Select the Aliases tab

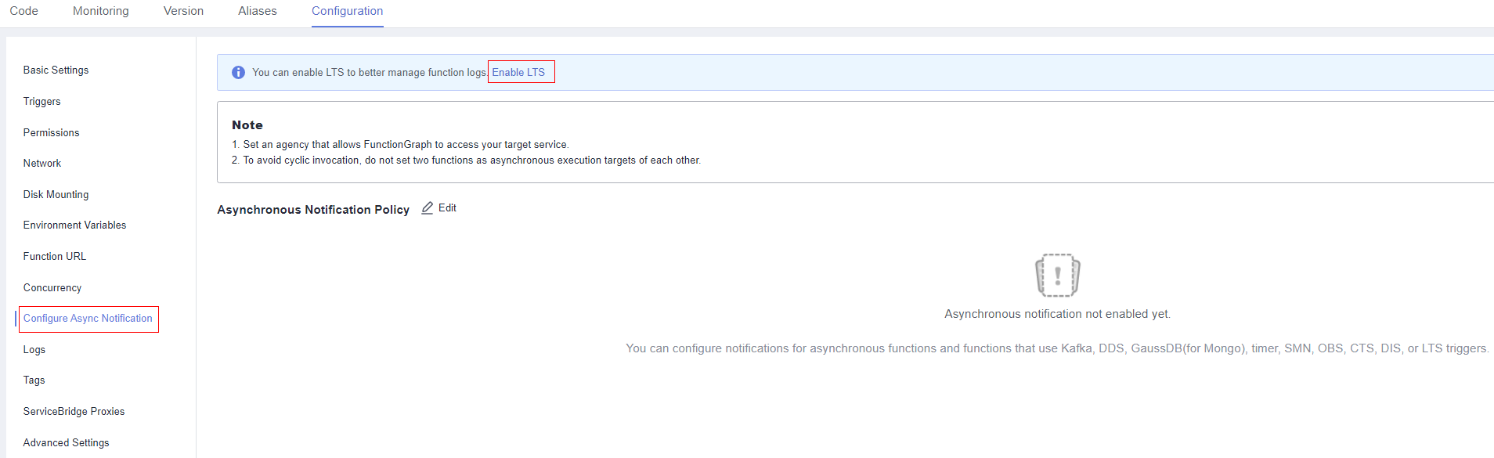click(258, 11)
